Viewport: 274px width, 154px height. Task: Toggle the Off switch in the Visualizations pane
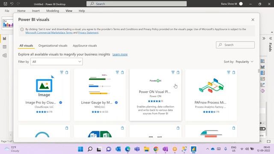(x=262, y=123)
